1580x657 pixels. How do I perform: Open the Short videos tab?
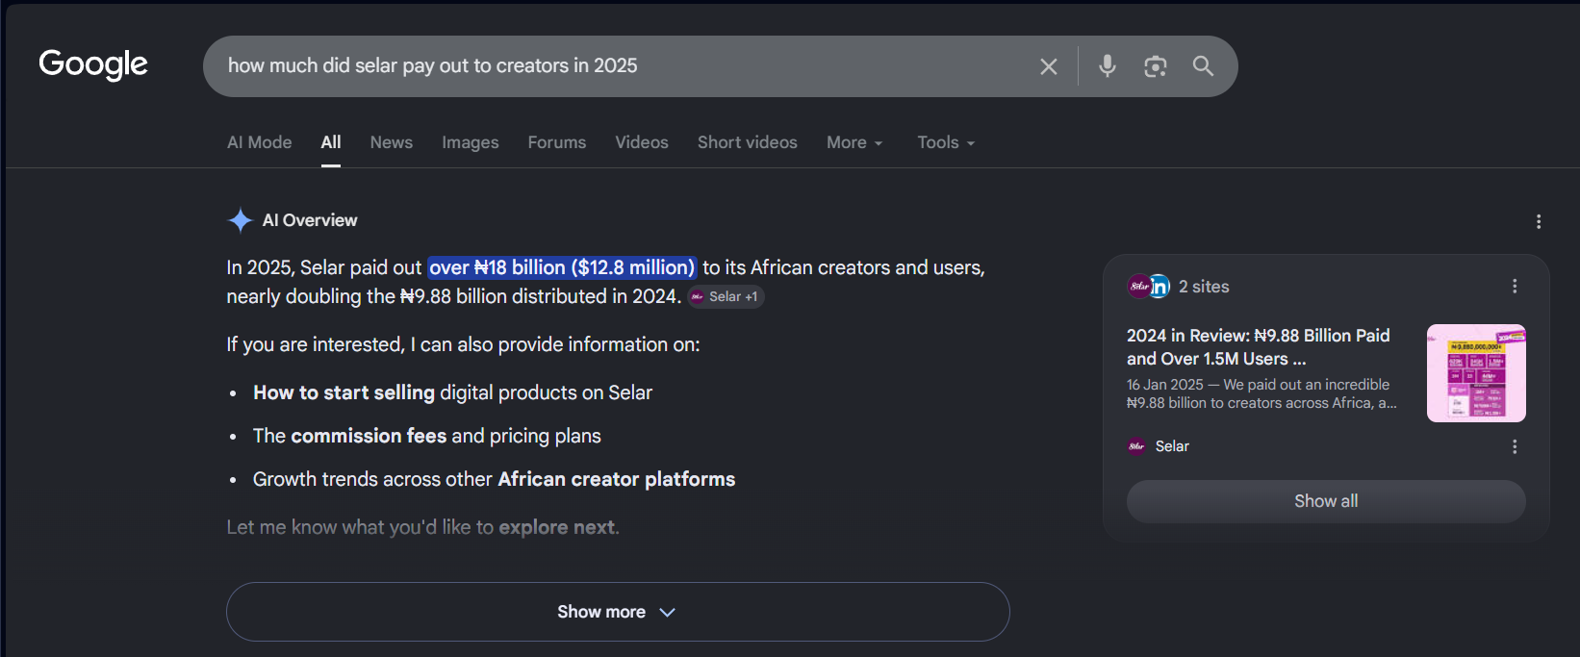click(x=748, y=142)
